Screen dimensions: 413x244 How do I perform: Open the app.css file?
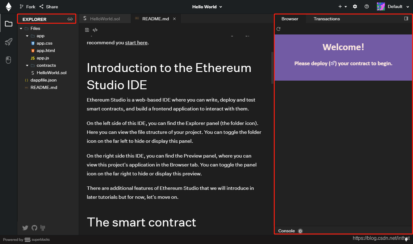click(44, 43)
